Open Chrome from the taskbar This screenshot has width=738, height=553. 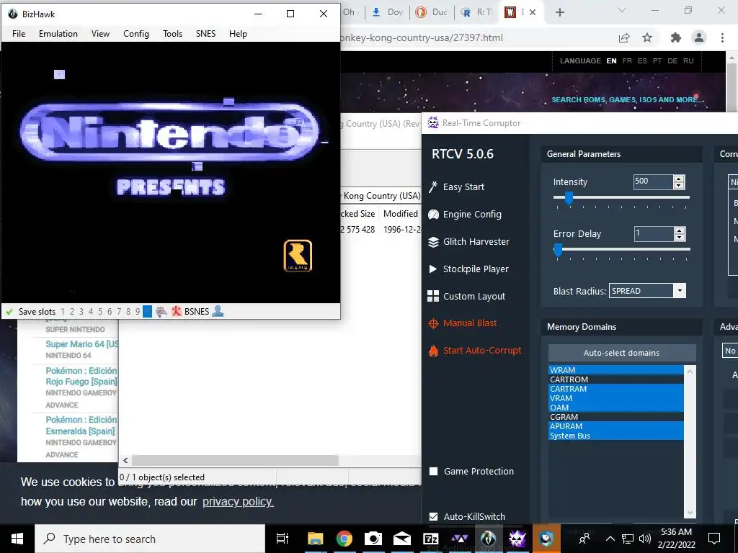344,539
